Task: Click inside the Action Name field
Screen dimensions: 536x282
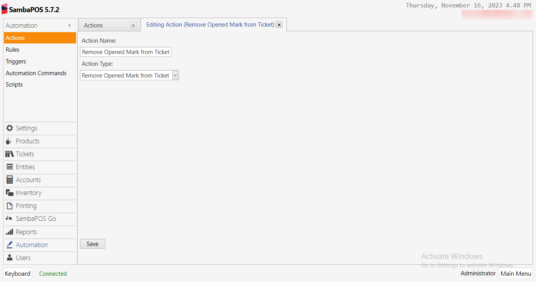Action: 125,52
